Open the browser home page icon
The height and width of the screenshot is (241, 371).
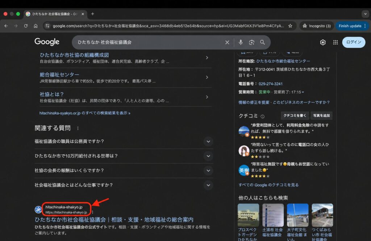(x=36, y=26)
